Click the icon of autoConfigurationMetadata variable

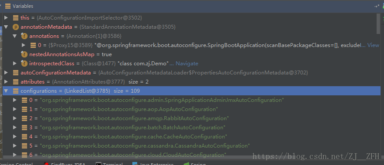tap(15, 73)
